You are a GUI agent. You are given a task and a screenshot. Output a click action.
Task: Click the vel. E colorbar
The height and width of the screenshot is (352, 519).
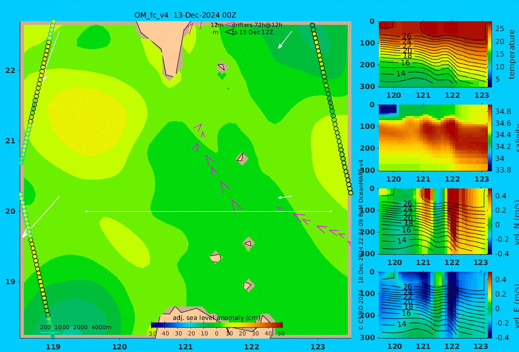click(489, 305)
